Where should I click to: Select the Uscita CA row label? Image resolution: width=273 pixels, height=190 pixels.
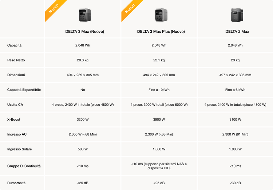pos(16,105)
